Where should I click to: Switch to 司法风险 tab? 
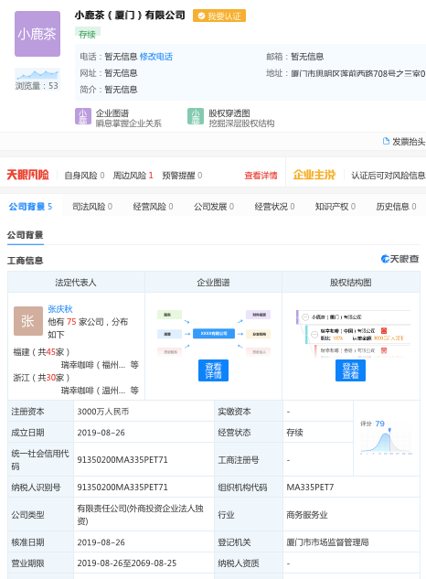(92, 207)
